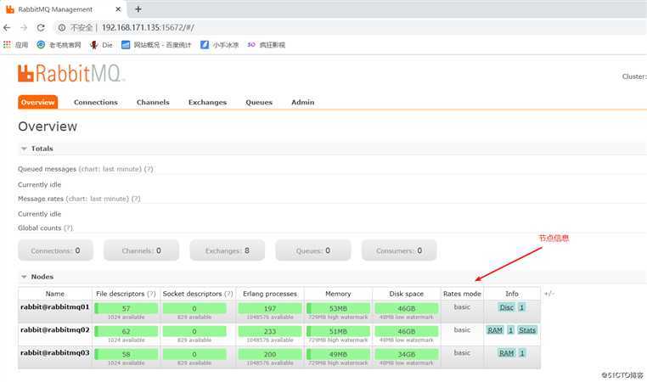The image size is (647, 382).
Task: Click the address bar URL field
Action: click(148, 28)
